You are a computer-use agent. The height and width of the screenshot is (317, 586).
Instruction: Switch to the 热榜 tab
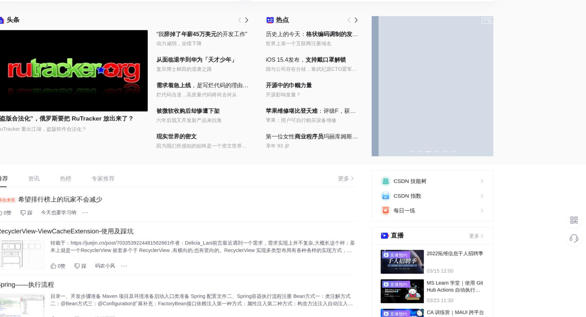click(x=66, y=179)
